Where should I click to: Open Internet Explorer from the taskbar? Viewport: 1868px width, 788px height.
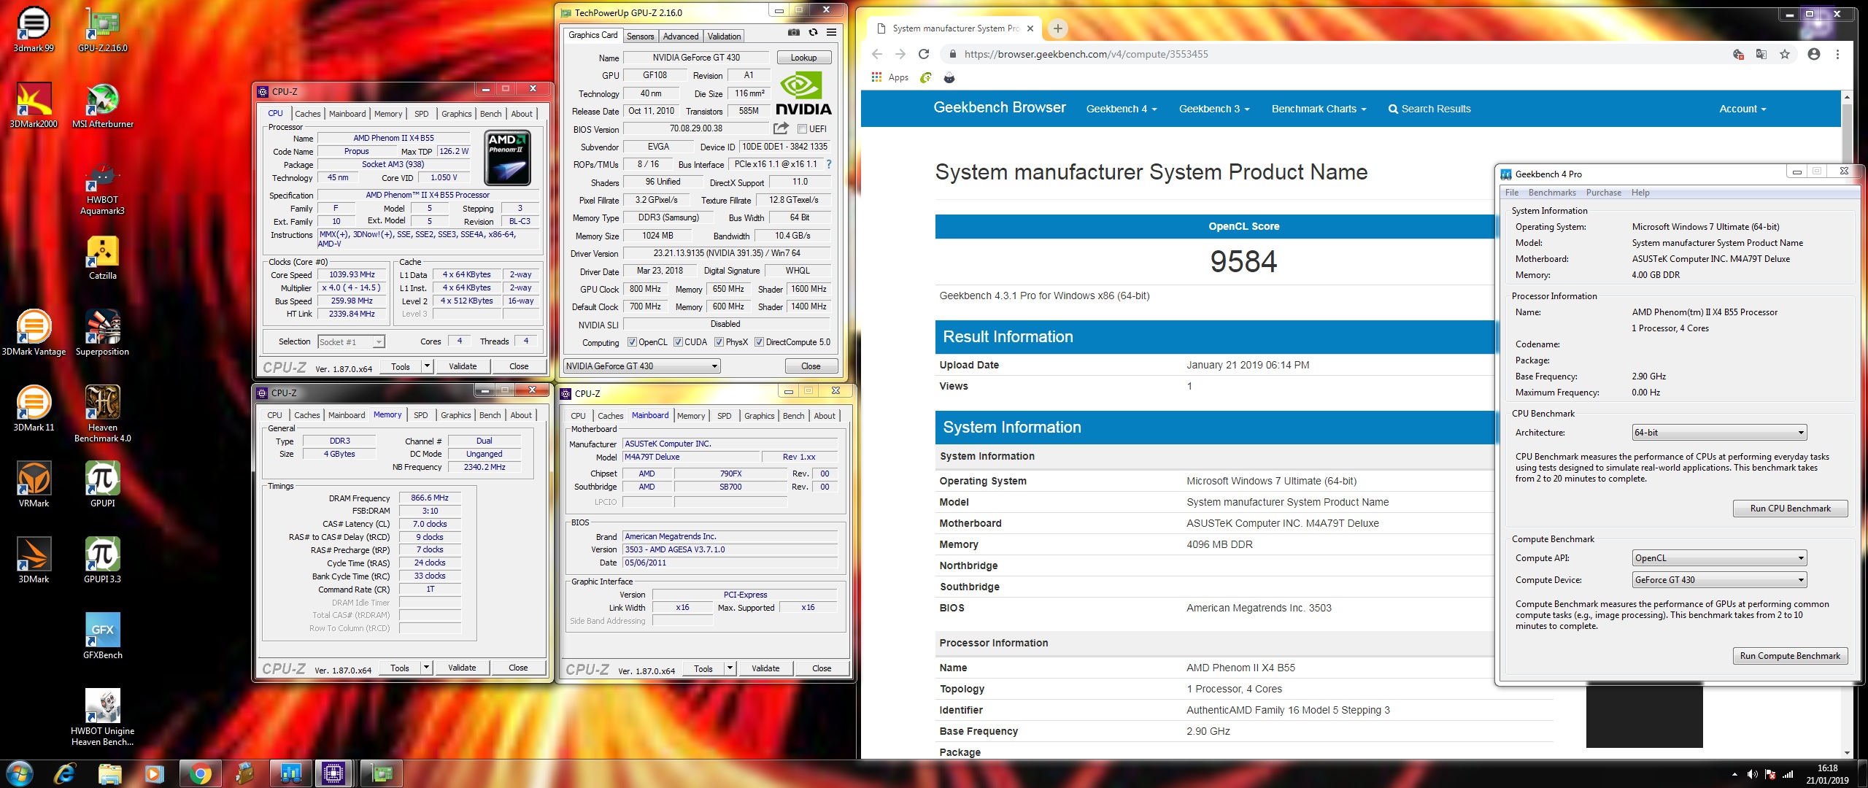pos(65,773)
